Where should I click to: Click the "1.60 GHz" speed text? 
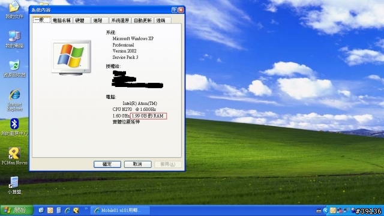121,116
